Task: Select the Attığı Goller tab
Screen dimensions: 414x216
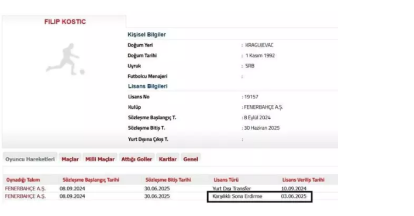Action: pyautogui.click(x=136, y=160)
